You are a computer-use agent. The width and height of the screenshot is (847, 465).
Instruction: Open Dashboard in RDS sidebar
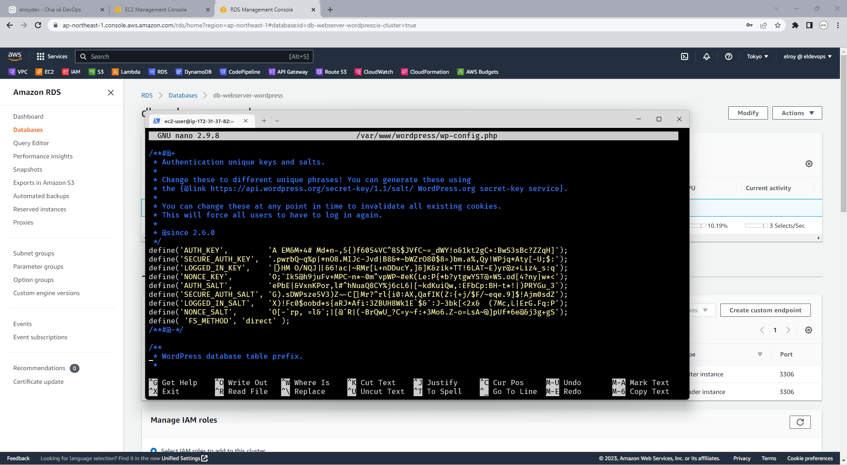pos(28,116)
